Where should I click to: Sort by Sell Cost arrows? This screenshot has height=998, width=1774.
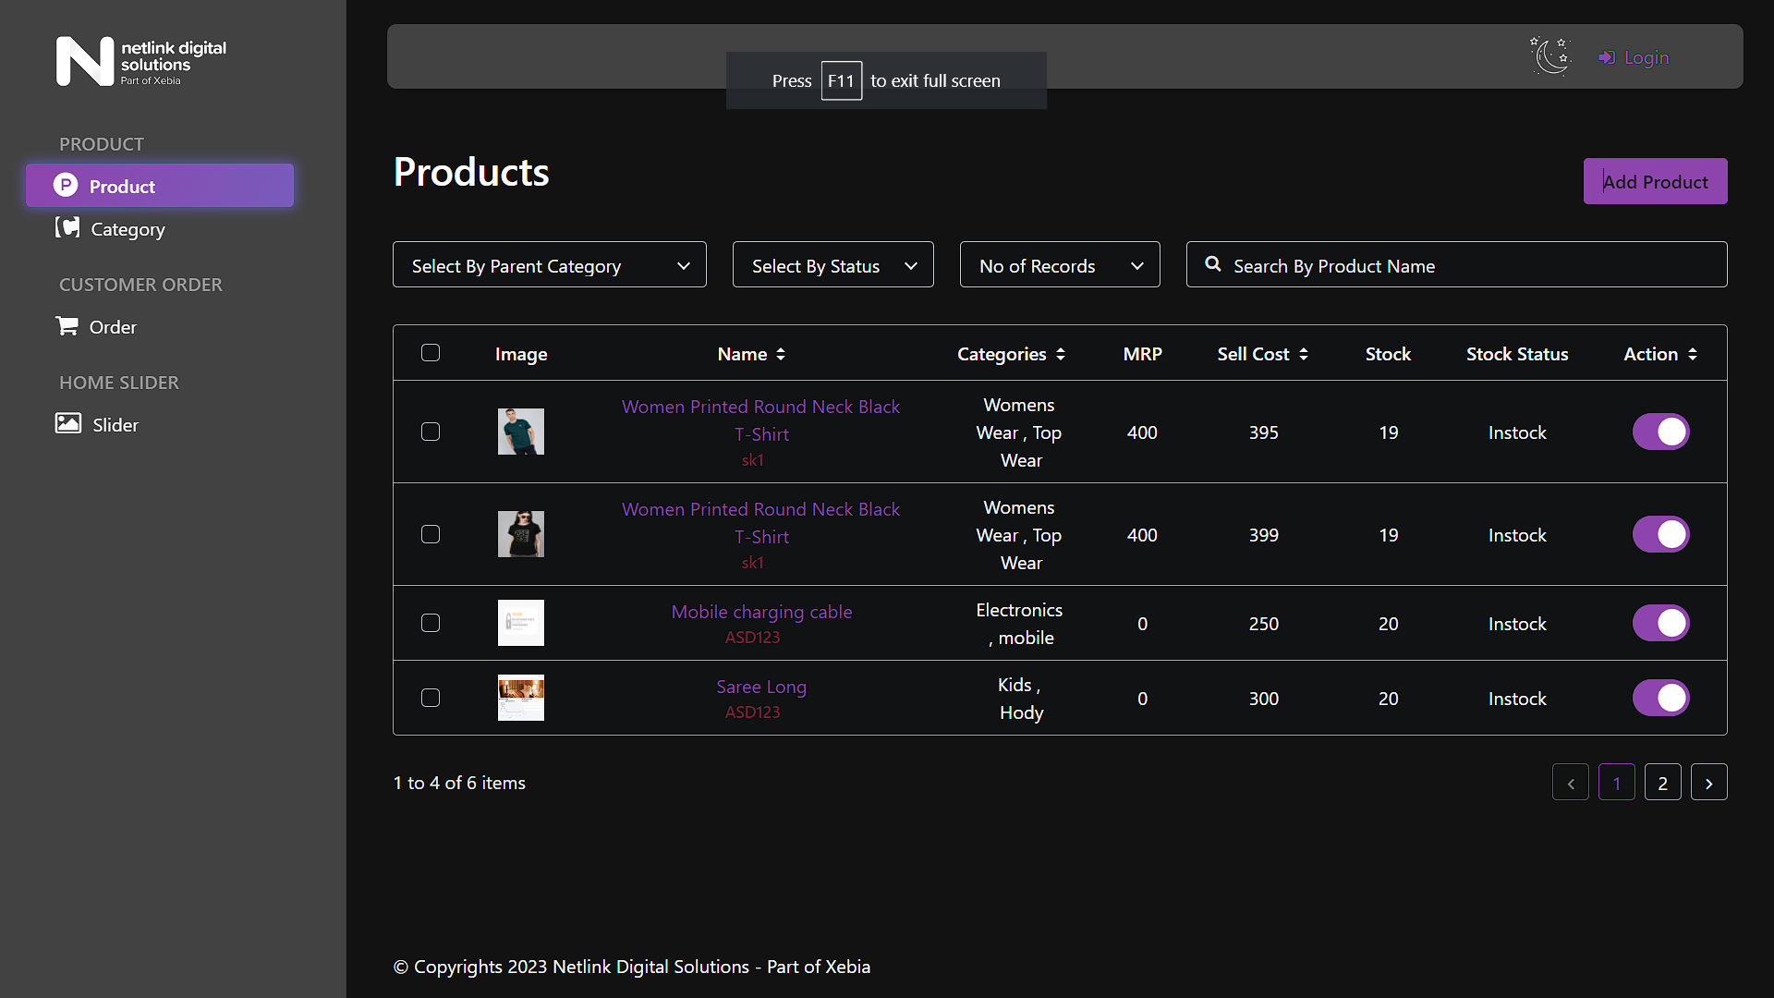coord(1304,354)
